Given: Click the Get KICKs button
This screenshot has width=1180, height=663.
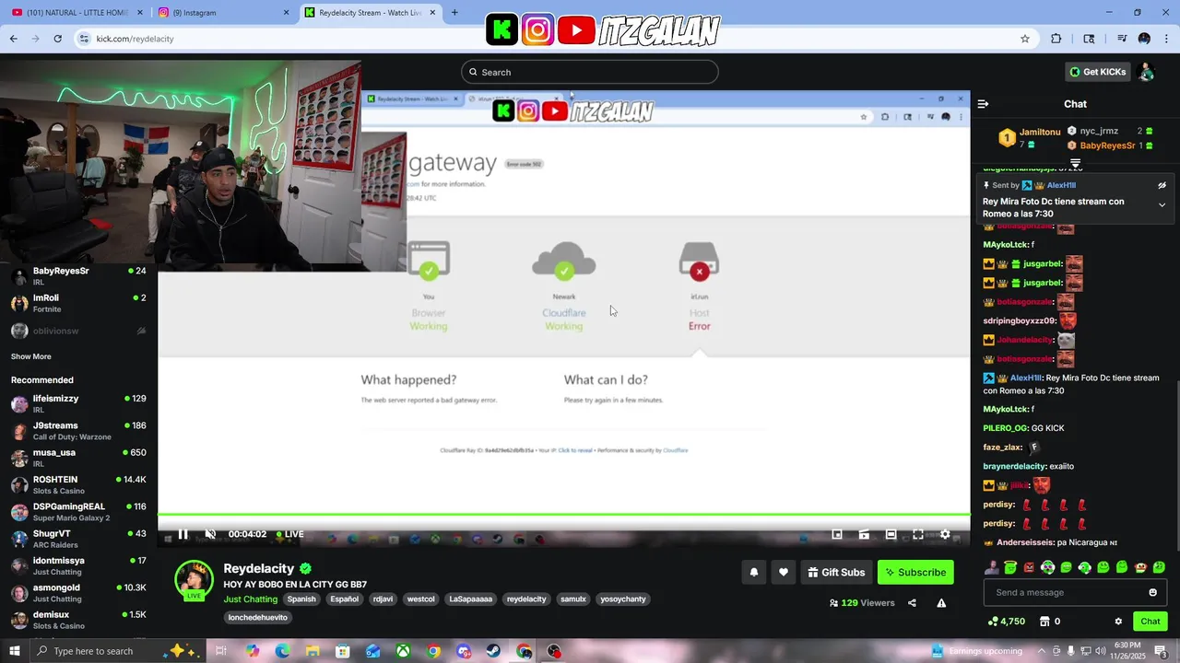Looking at the screenshot, I should point(1098,72).
